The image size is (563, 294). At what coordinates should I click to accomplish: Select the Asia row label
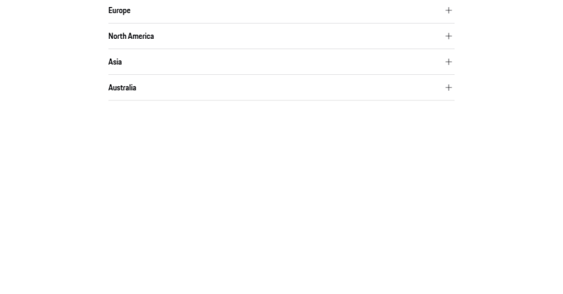115,62
